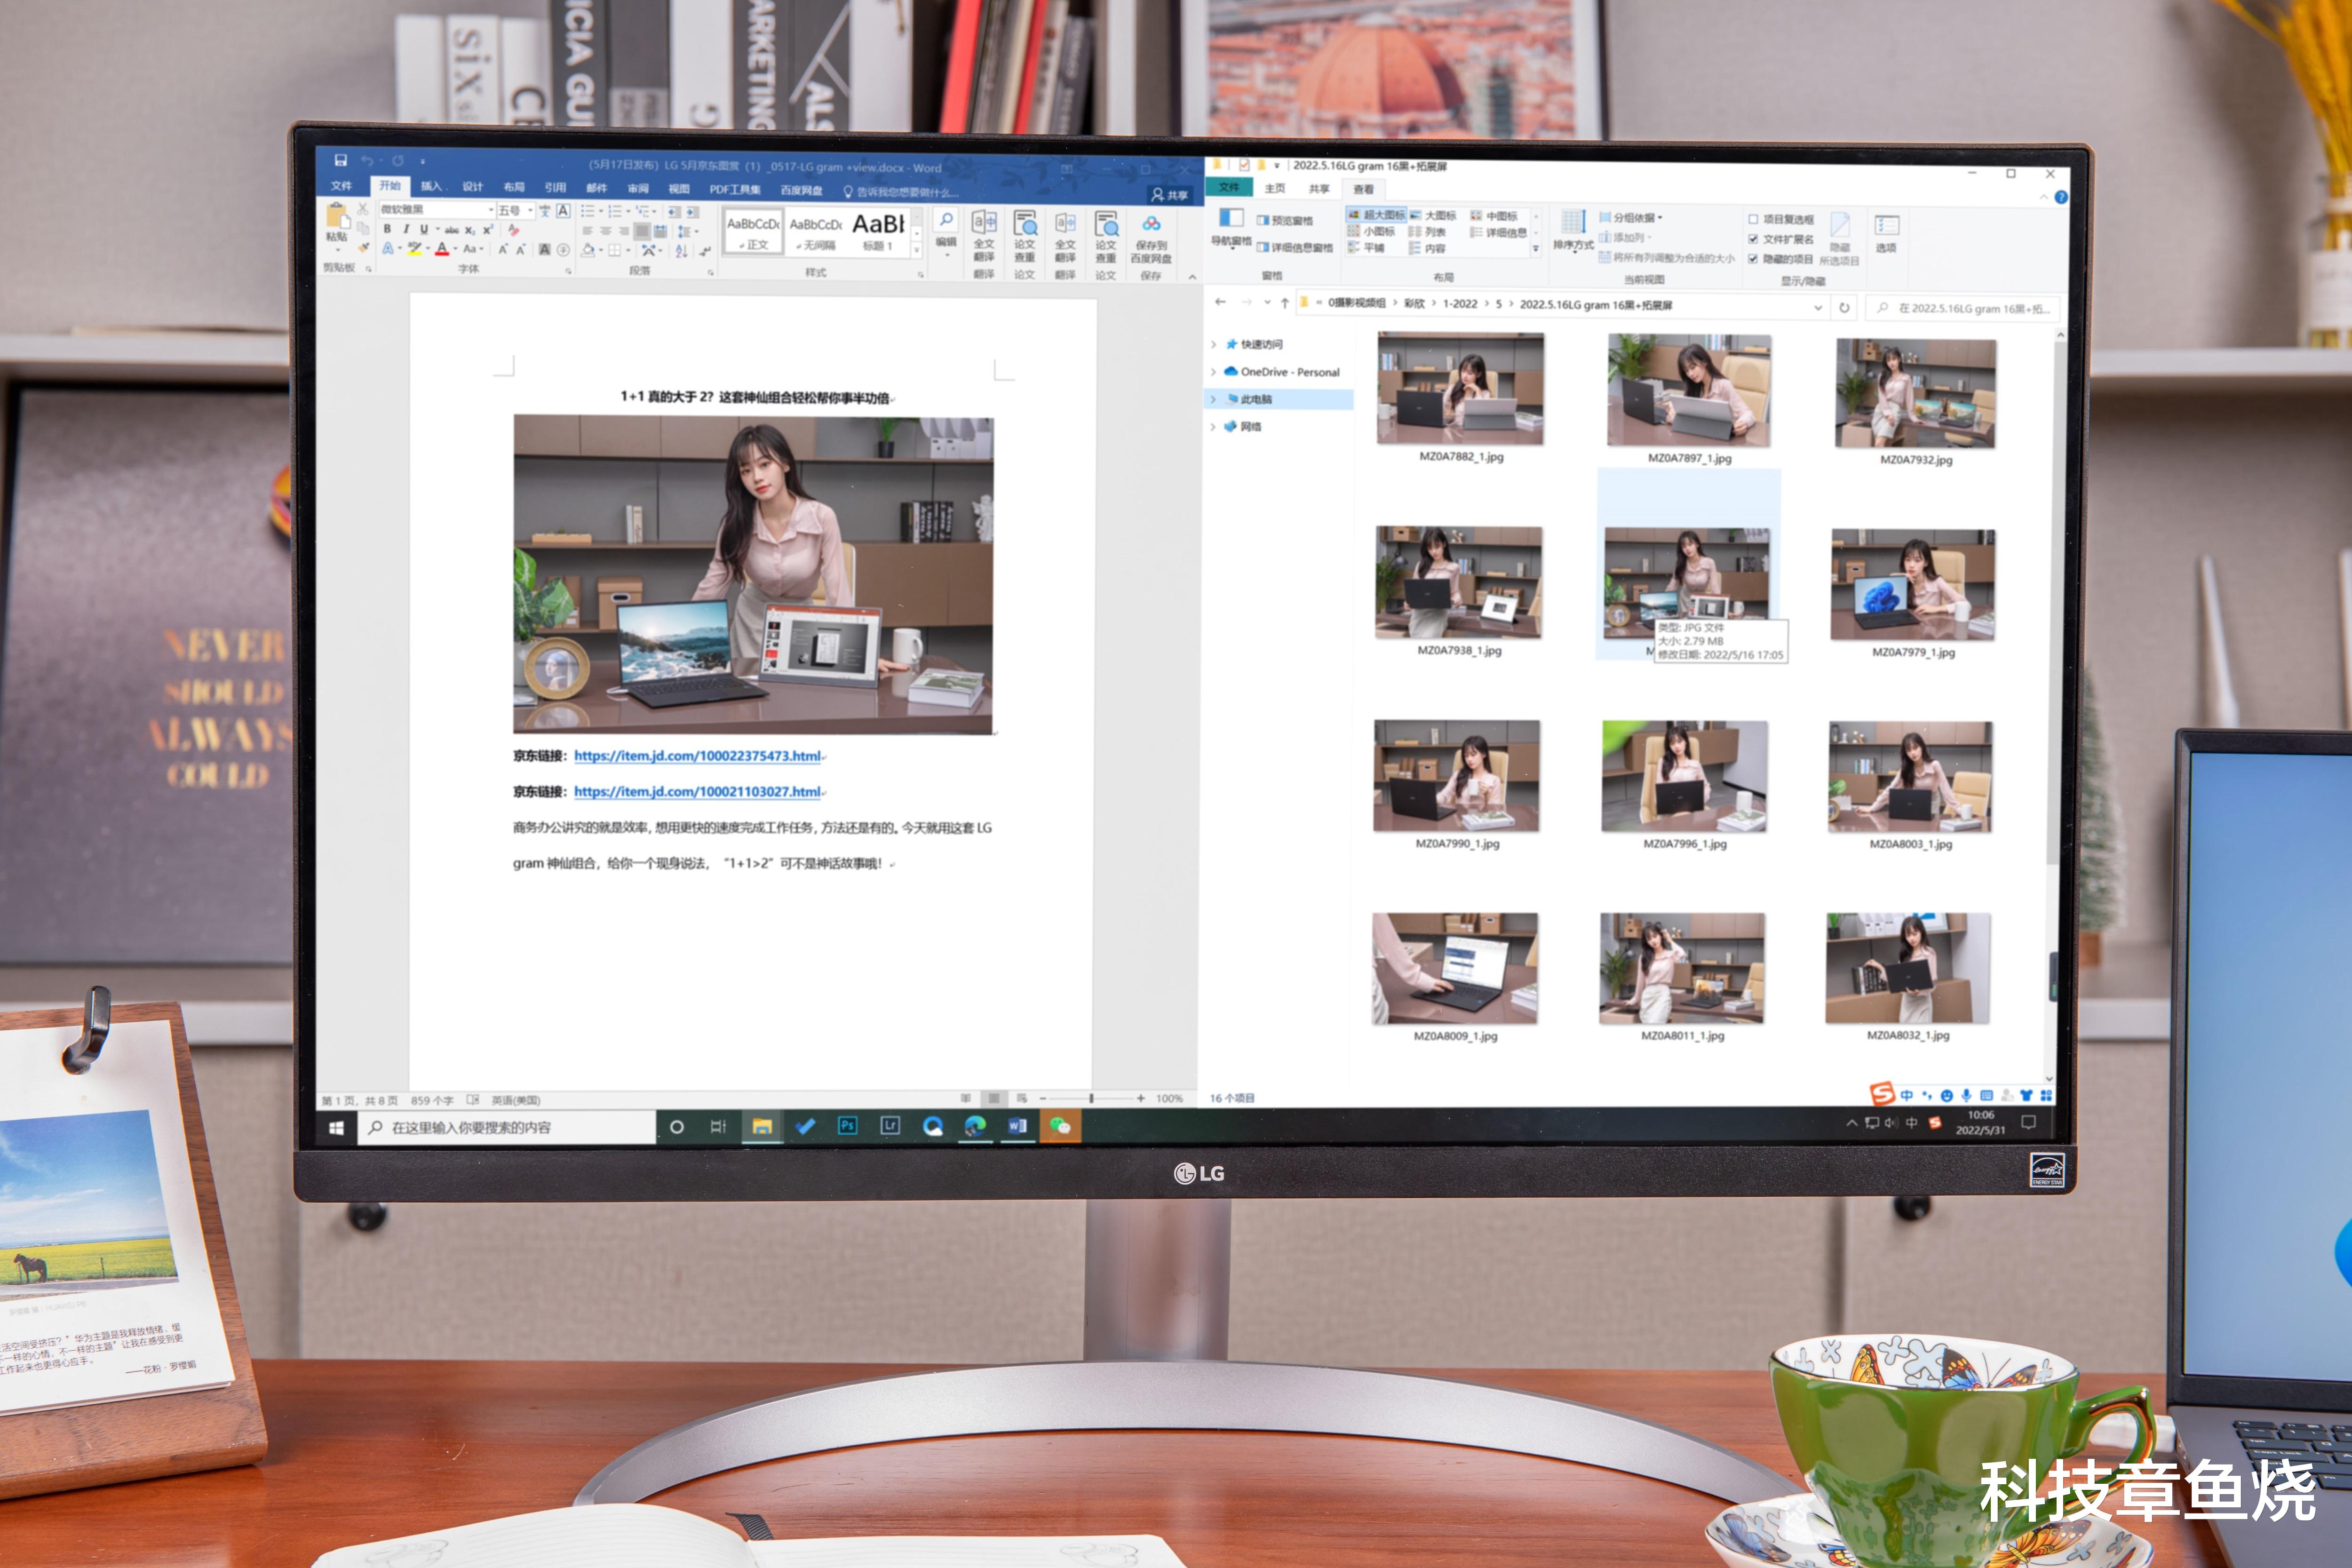Start a bulleted list in Word
Screen dimensions: 2352x1568
coord(588,211)
